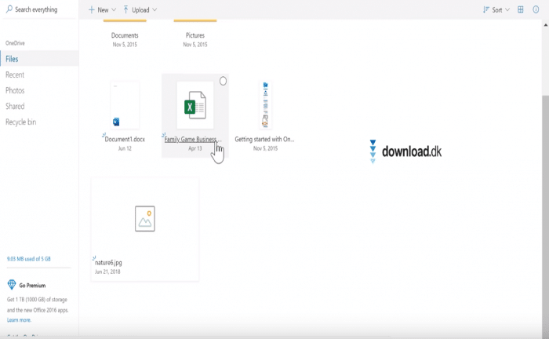Switch to tiles view layout icon
Screen dimensions: 549x339
pos(521,9)
